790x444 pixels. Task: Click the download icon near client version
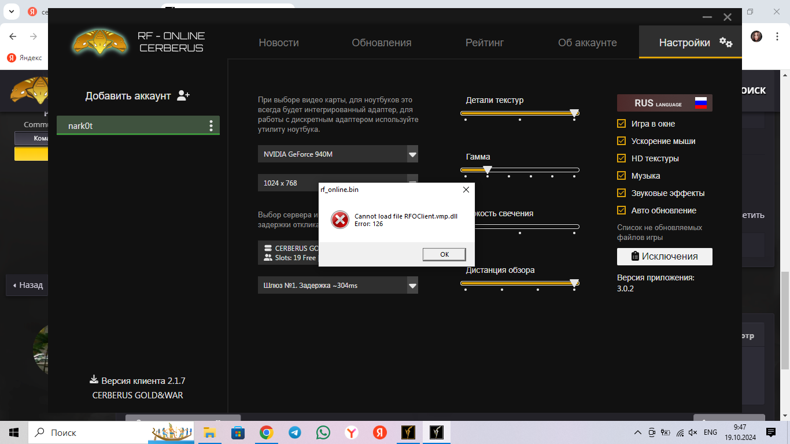pos(94,380)
